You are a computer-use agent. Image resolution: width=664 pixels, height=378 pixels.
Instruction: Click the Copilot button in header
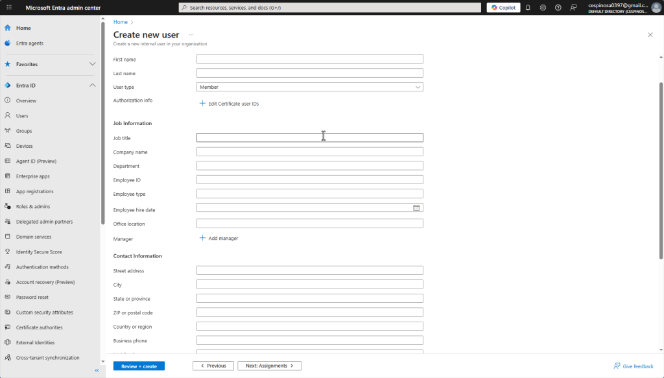tap(503, 8)
